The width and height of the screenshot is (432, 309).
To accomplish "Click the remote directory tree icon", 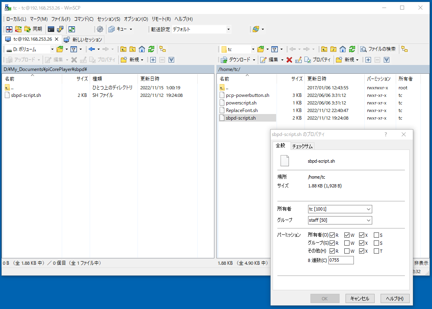I will (x=405, y=49).
